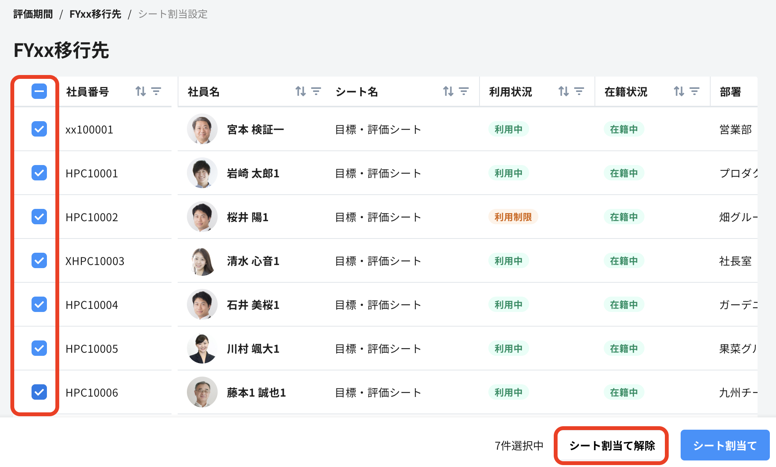Open filter for 在籍状況 column
Viewport: 776px width, 467px height.
[694, 91]
